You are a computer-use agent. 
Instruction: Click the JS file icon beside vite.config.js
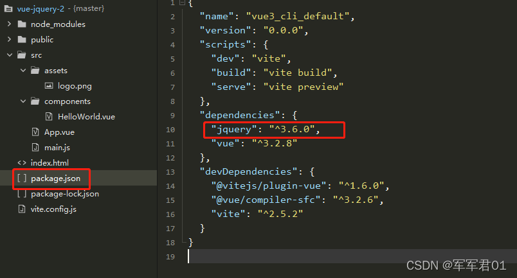tap(22, 209)
